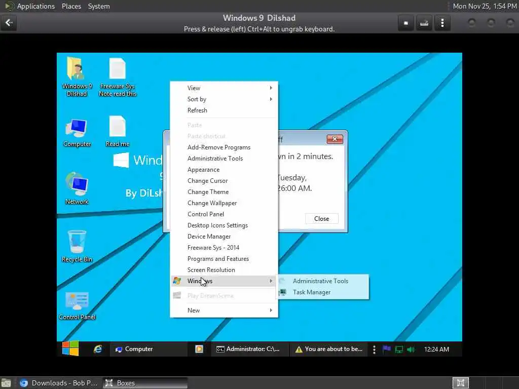
Task: Open the Windows 9 Dilshad folder icon
Action: click(x=77, y=76)
